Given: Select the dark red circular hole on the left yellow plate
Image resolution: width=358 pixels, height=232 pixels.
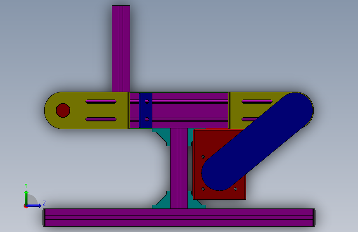Looking at the screenshot, I should coord(63,110).
